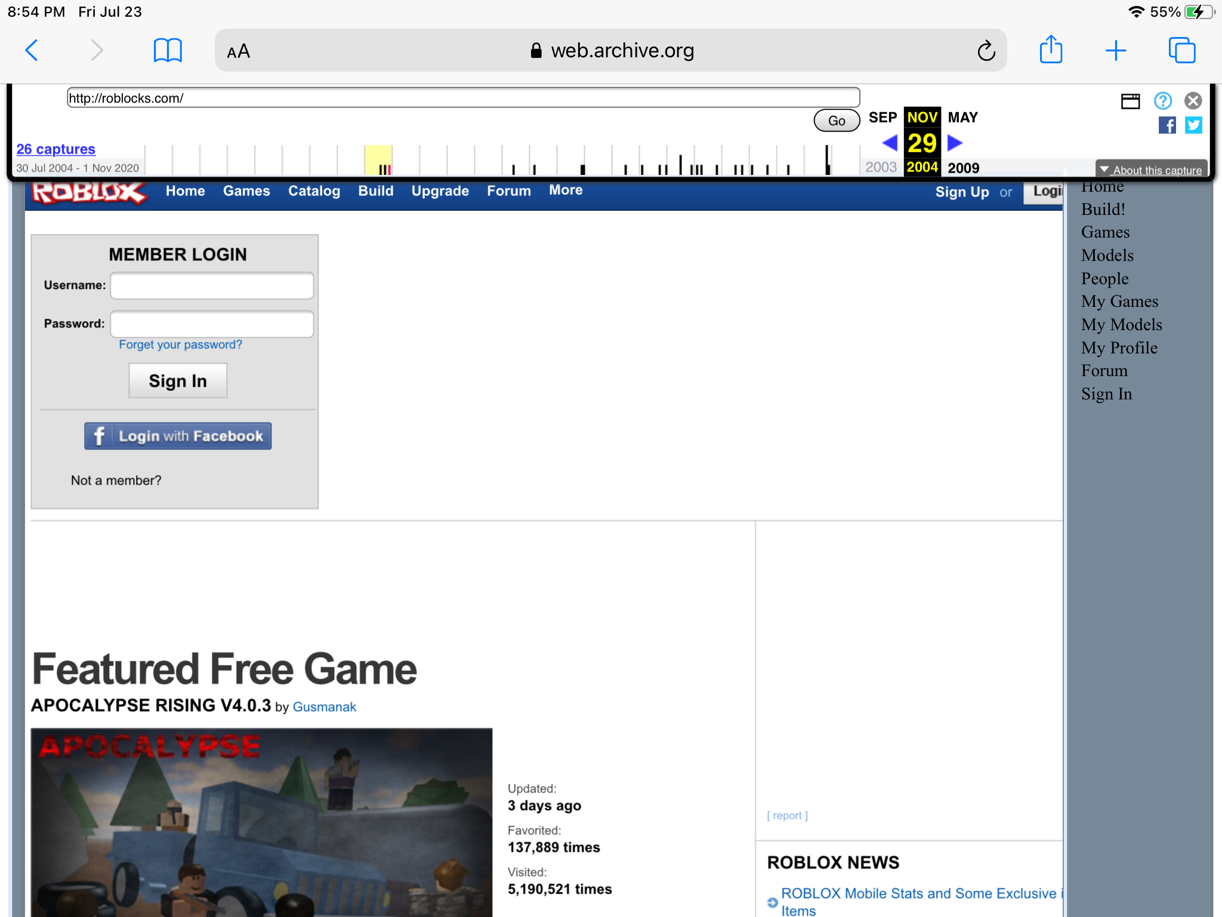Click the Wayback Machine help icon
This screenshot has height=917, width=1222.
coord(1162,99)
